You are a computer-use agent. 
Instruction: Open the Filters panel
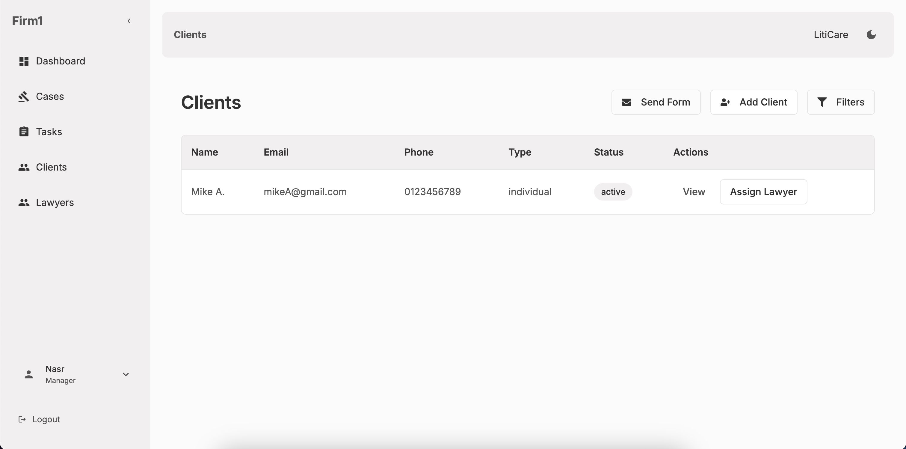click(841, 102)
